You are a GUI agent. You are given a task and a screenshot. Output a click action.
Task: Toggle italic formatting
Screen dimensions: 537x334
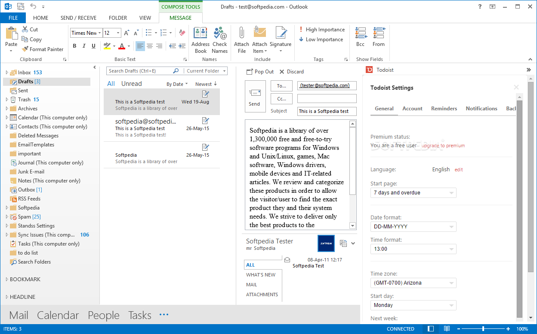[84, 46]
